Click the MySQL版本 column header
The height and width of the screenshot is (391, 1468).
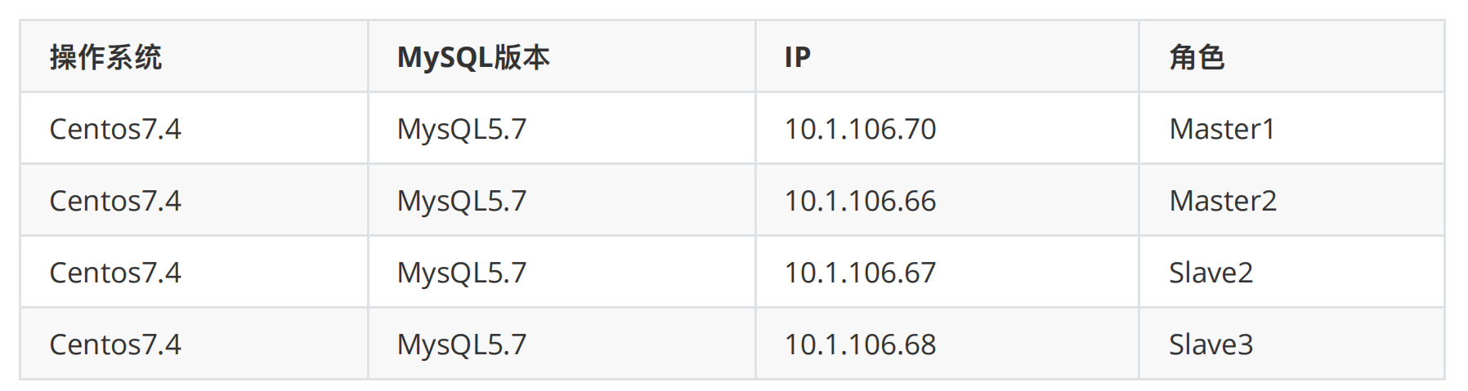(472, 57)
